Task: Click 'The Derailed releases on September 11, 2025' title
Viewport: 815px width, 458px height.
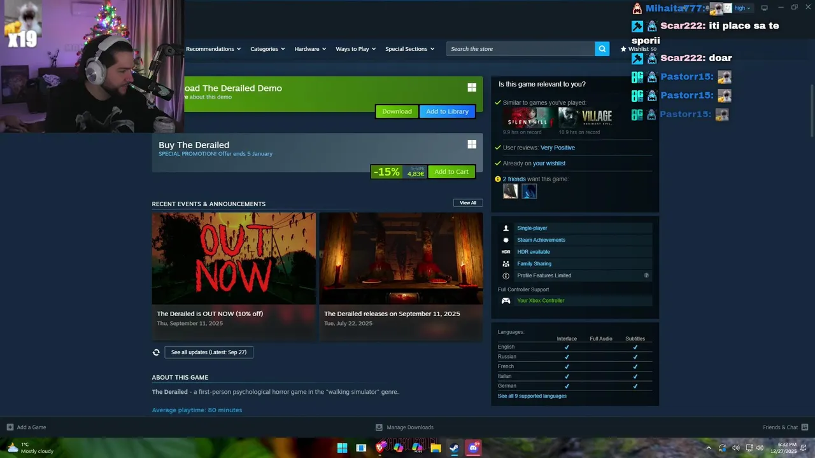Action: click(392, 314)
